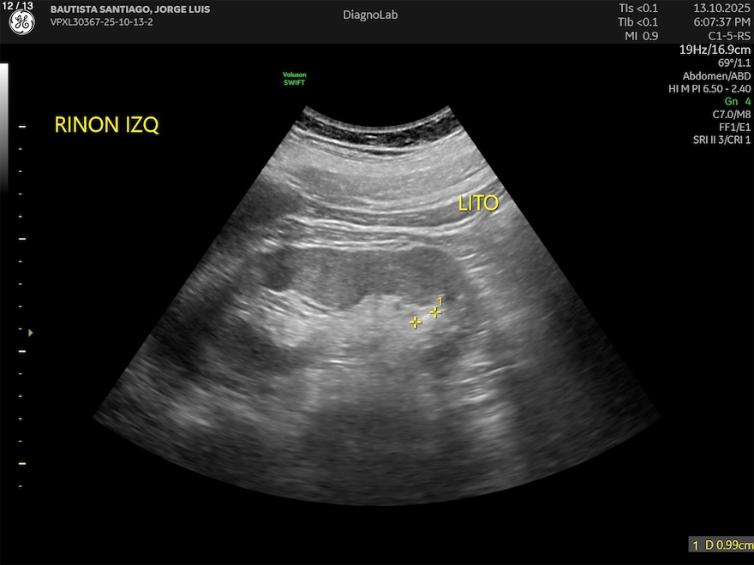Click the 1 D 0.99cm measurement result
754x565 pixels.
721,544
